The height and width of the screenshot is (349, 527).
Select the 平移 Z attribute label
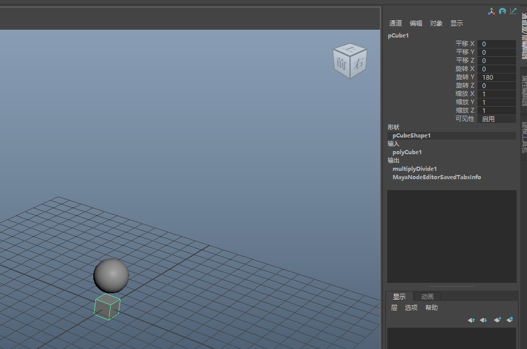[465, 60]
